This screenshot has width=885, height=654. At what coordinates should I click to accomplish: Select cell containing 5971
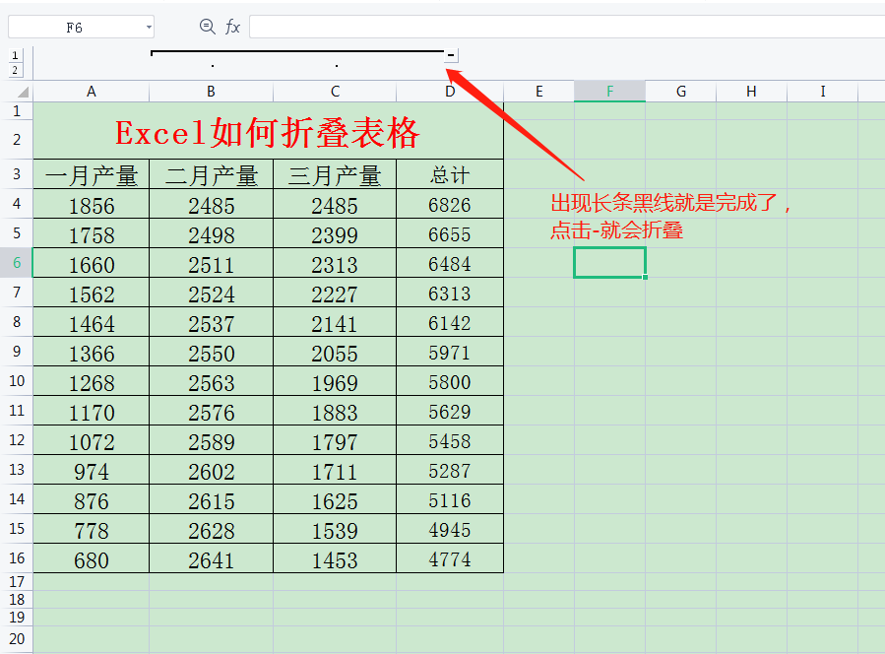[x=450, y=352]
